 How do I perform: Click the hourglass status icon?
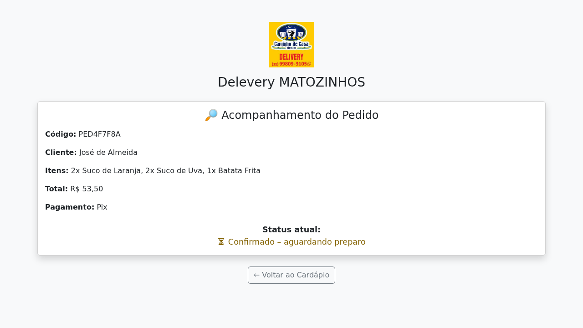coord(221,242)
